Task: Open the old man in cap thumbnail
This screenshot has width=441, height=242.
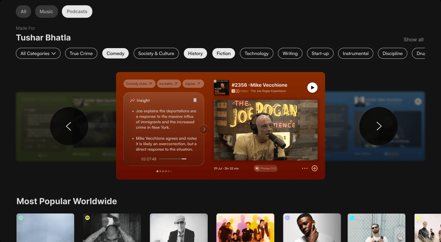Action: pyautogui.click(x=179, y=228)
